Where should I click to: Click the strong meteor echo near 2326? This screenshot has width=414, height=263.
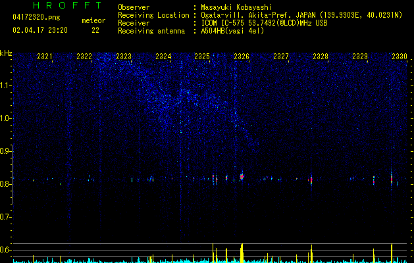coord(242,177)
